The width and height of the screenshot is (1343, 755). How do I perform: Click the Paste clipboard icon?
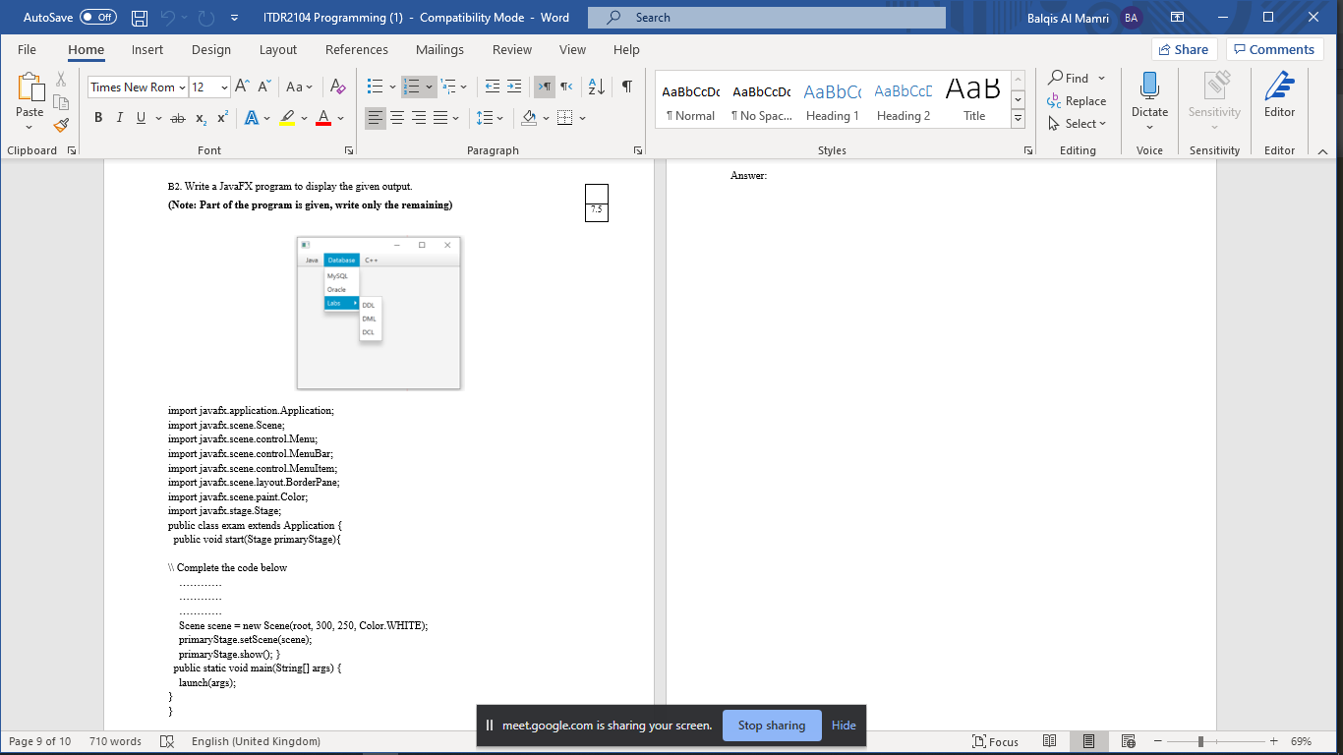click(x=29, y=88)
